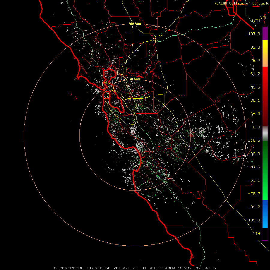Click the 76.7 velocity scale value

click(255, 60)
